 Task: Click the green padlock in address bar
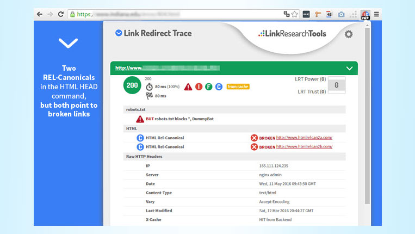click(x=72, y=14)
